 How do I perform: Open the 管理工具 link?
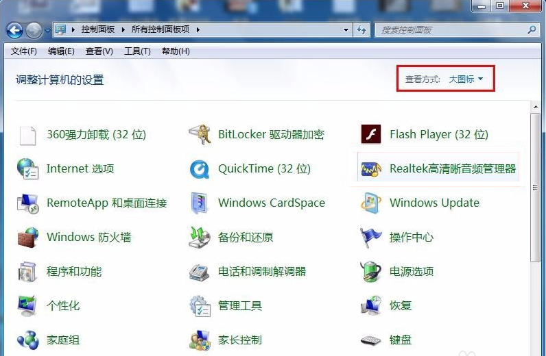(240, 306)
